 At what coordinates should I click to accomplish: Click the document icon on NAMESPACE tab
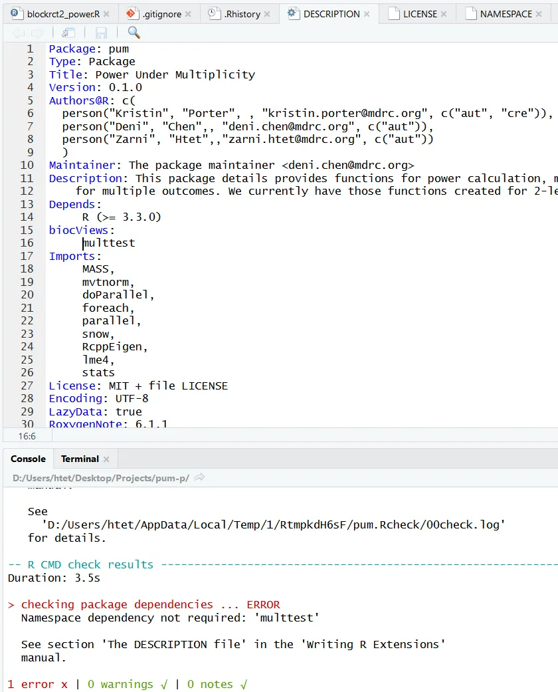click(471, 13)
